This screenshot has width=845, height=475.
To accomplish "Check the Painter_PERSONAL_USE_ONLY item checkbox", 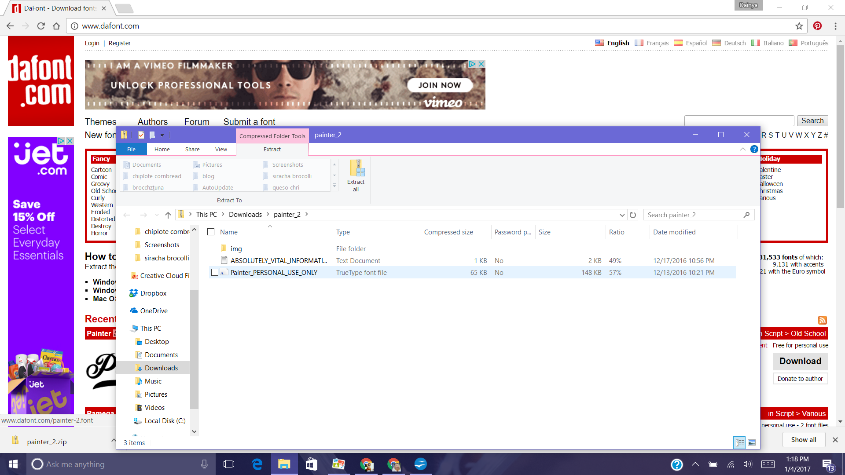I will [x=215, y=273].
